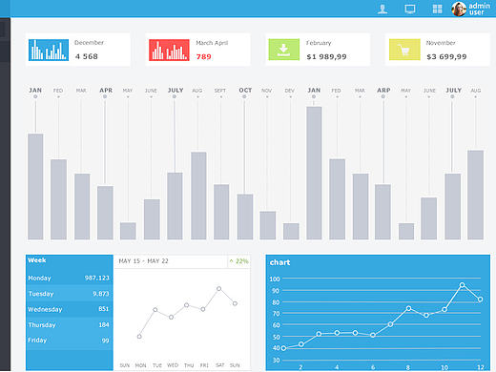Open the user profile icon in header
The height and width of the screenshot is (372, 496).
click(x=382, y=9)
